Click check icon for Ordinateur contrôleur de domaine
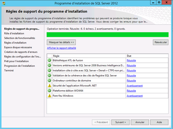Screen dimensions: 173x129 [49, 80]
